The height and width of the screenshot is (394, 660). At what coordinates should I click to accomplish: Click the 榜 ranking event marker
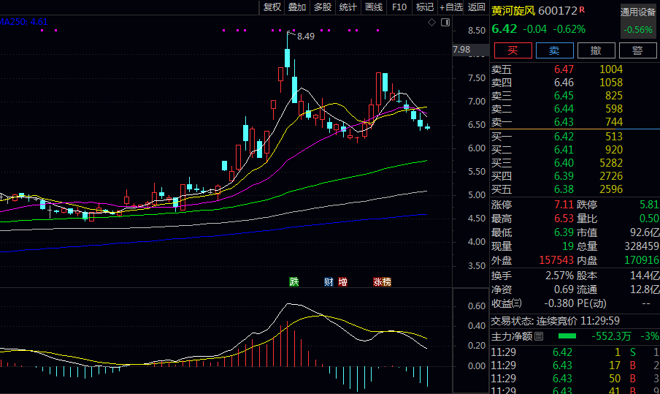click(x=386, y=281)
